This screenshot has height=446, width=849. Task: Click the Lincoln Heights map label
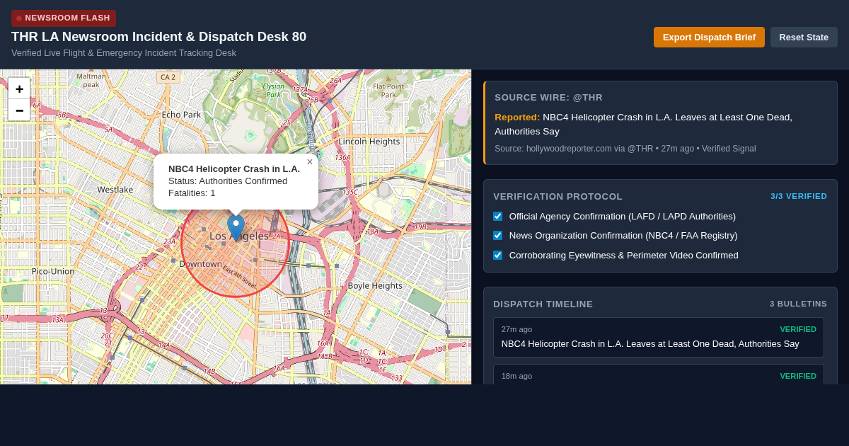369,141
